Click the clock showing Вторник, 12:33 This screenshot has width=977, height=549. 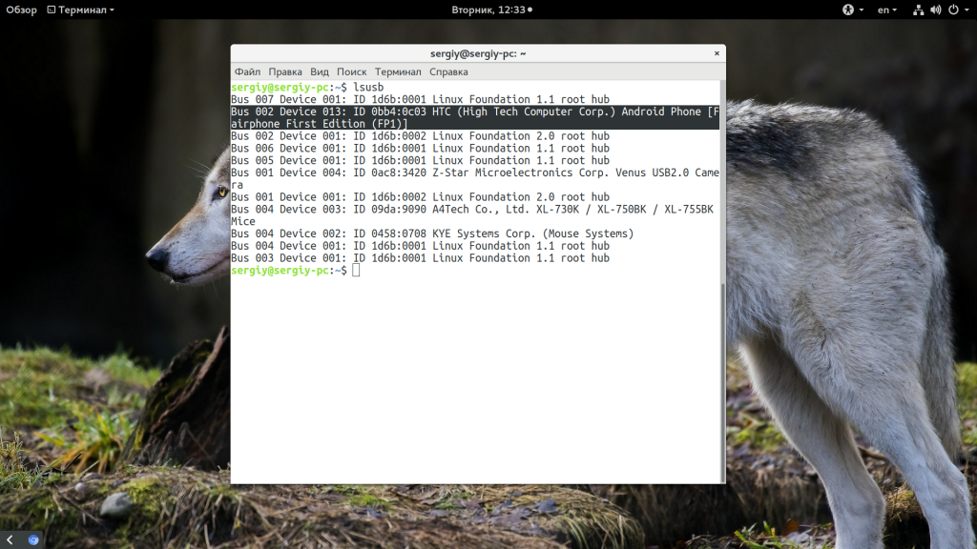click(488, 10)
